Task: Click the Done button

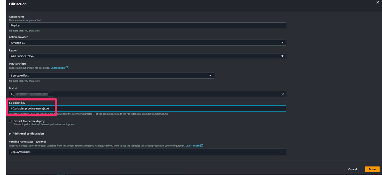Action: (372, 169)
